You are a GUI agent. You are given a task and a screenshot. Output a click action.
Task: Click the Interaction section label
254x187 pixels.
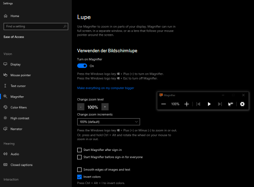click(x=11, y=179)
